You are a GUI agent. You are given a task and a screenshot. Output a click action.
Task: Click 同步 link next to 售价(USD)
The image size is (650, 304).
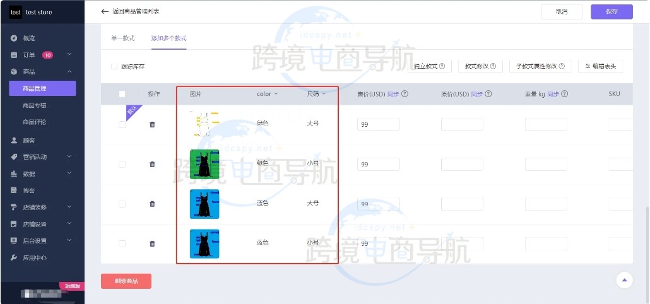click(393, 94)
